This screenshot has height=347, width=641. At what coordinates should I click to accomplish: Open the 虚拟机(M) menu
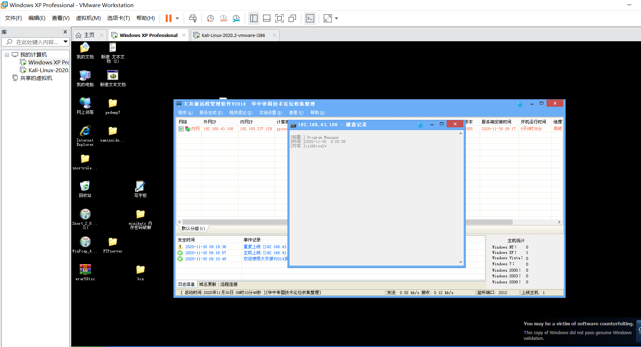pyautogui.click(x=88, y=18)
